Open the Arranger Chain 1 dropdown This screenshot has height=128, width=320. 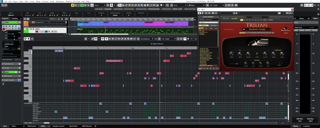pyautogui.click(x=42, y=22)
